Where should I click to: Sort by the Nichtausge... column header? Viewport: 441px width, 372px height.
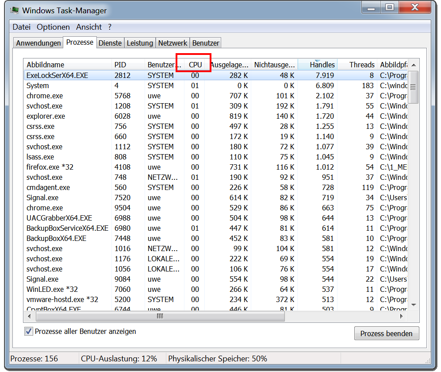tap(275, 65)
